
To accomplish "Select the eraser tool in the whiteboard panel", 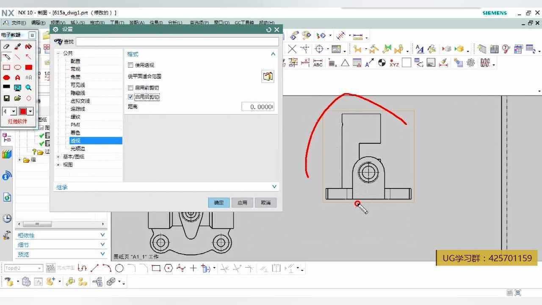I will pyautogui.click(x=6, y=47).
